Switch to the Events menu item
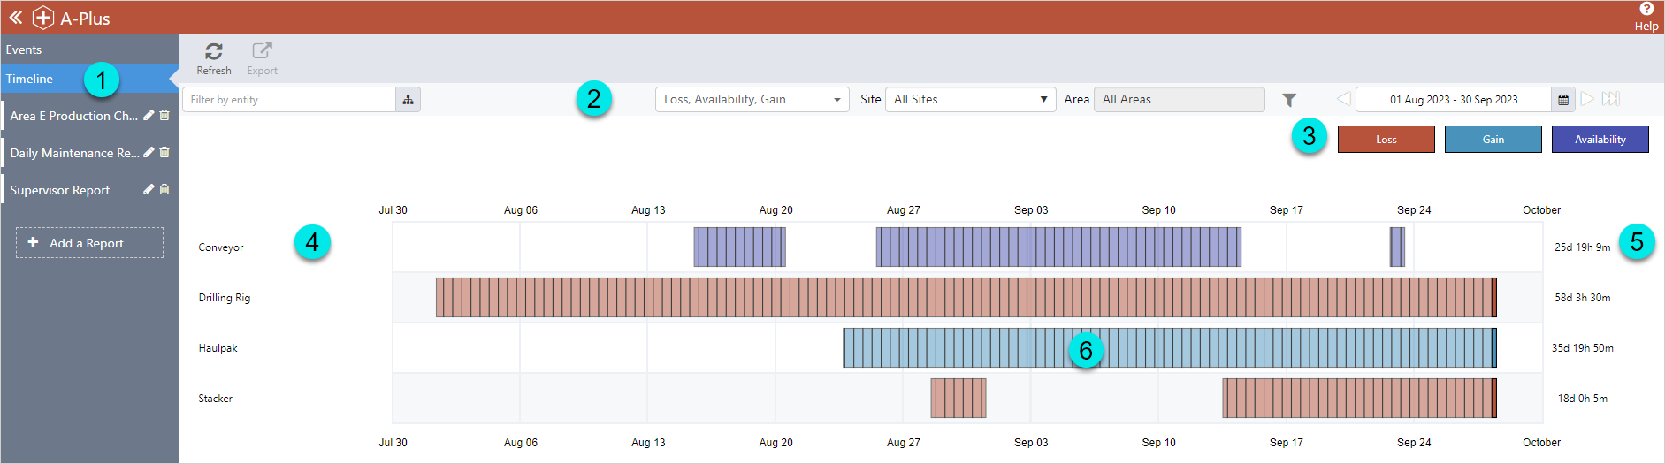 (24, 50)
